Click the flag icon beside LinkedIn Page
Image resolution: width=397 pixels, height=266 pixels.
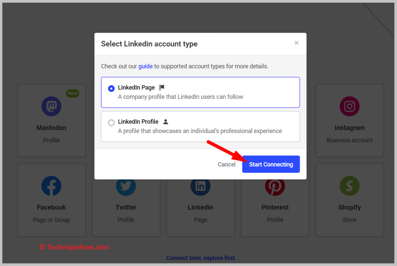162,87
